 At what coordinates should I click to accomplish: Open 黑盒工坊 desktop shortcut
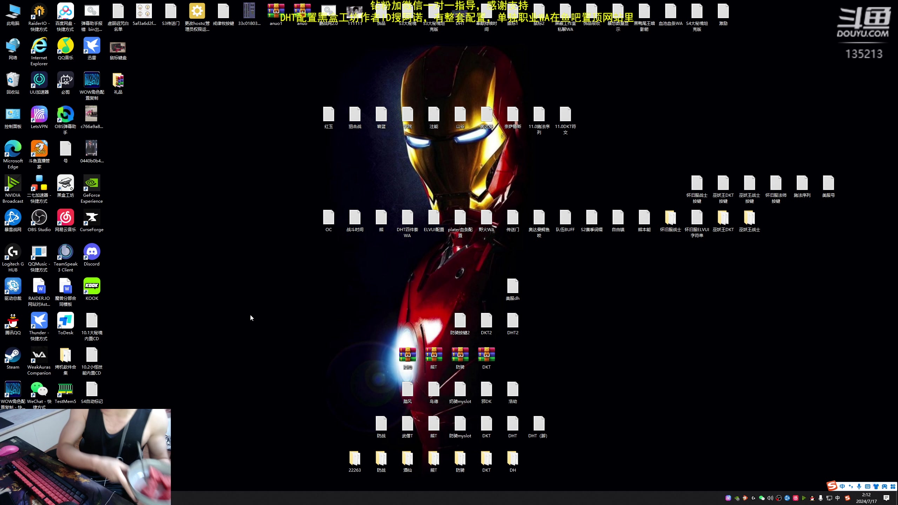[x=66, y=187]
